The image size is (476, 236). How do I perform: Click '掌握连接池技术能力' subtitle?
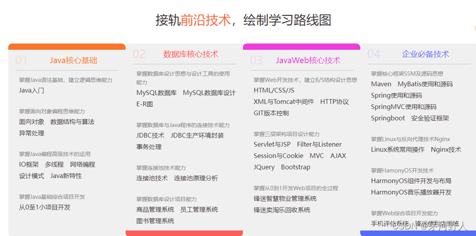click(161, 168)
